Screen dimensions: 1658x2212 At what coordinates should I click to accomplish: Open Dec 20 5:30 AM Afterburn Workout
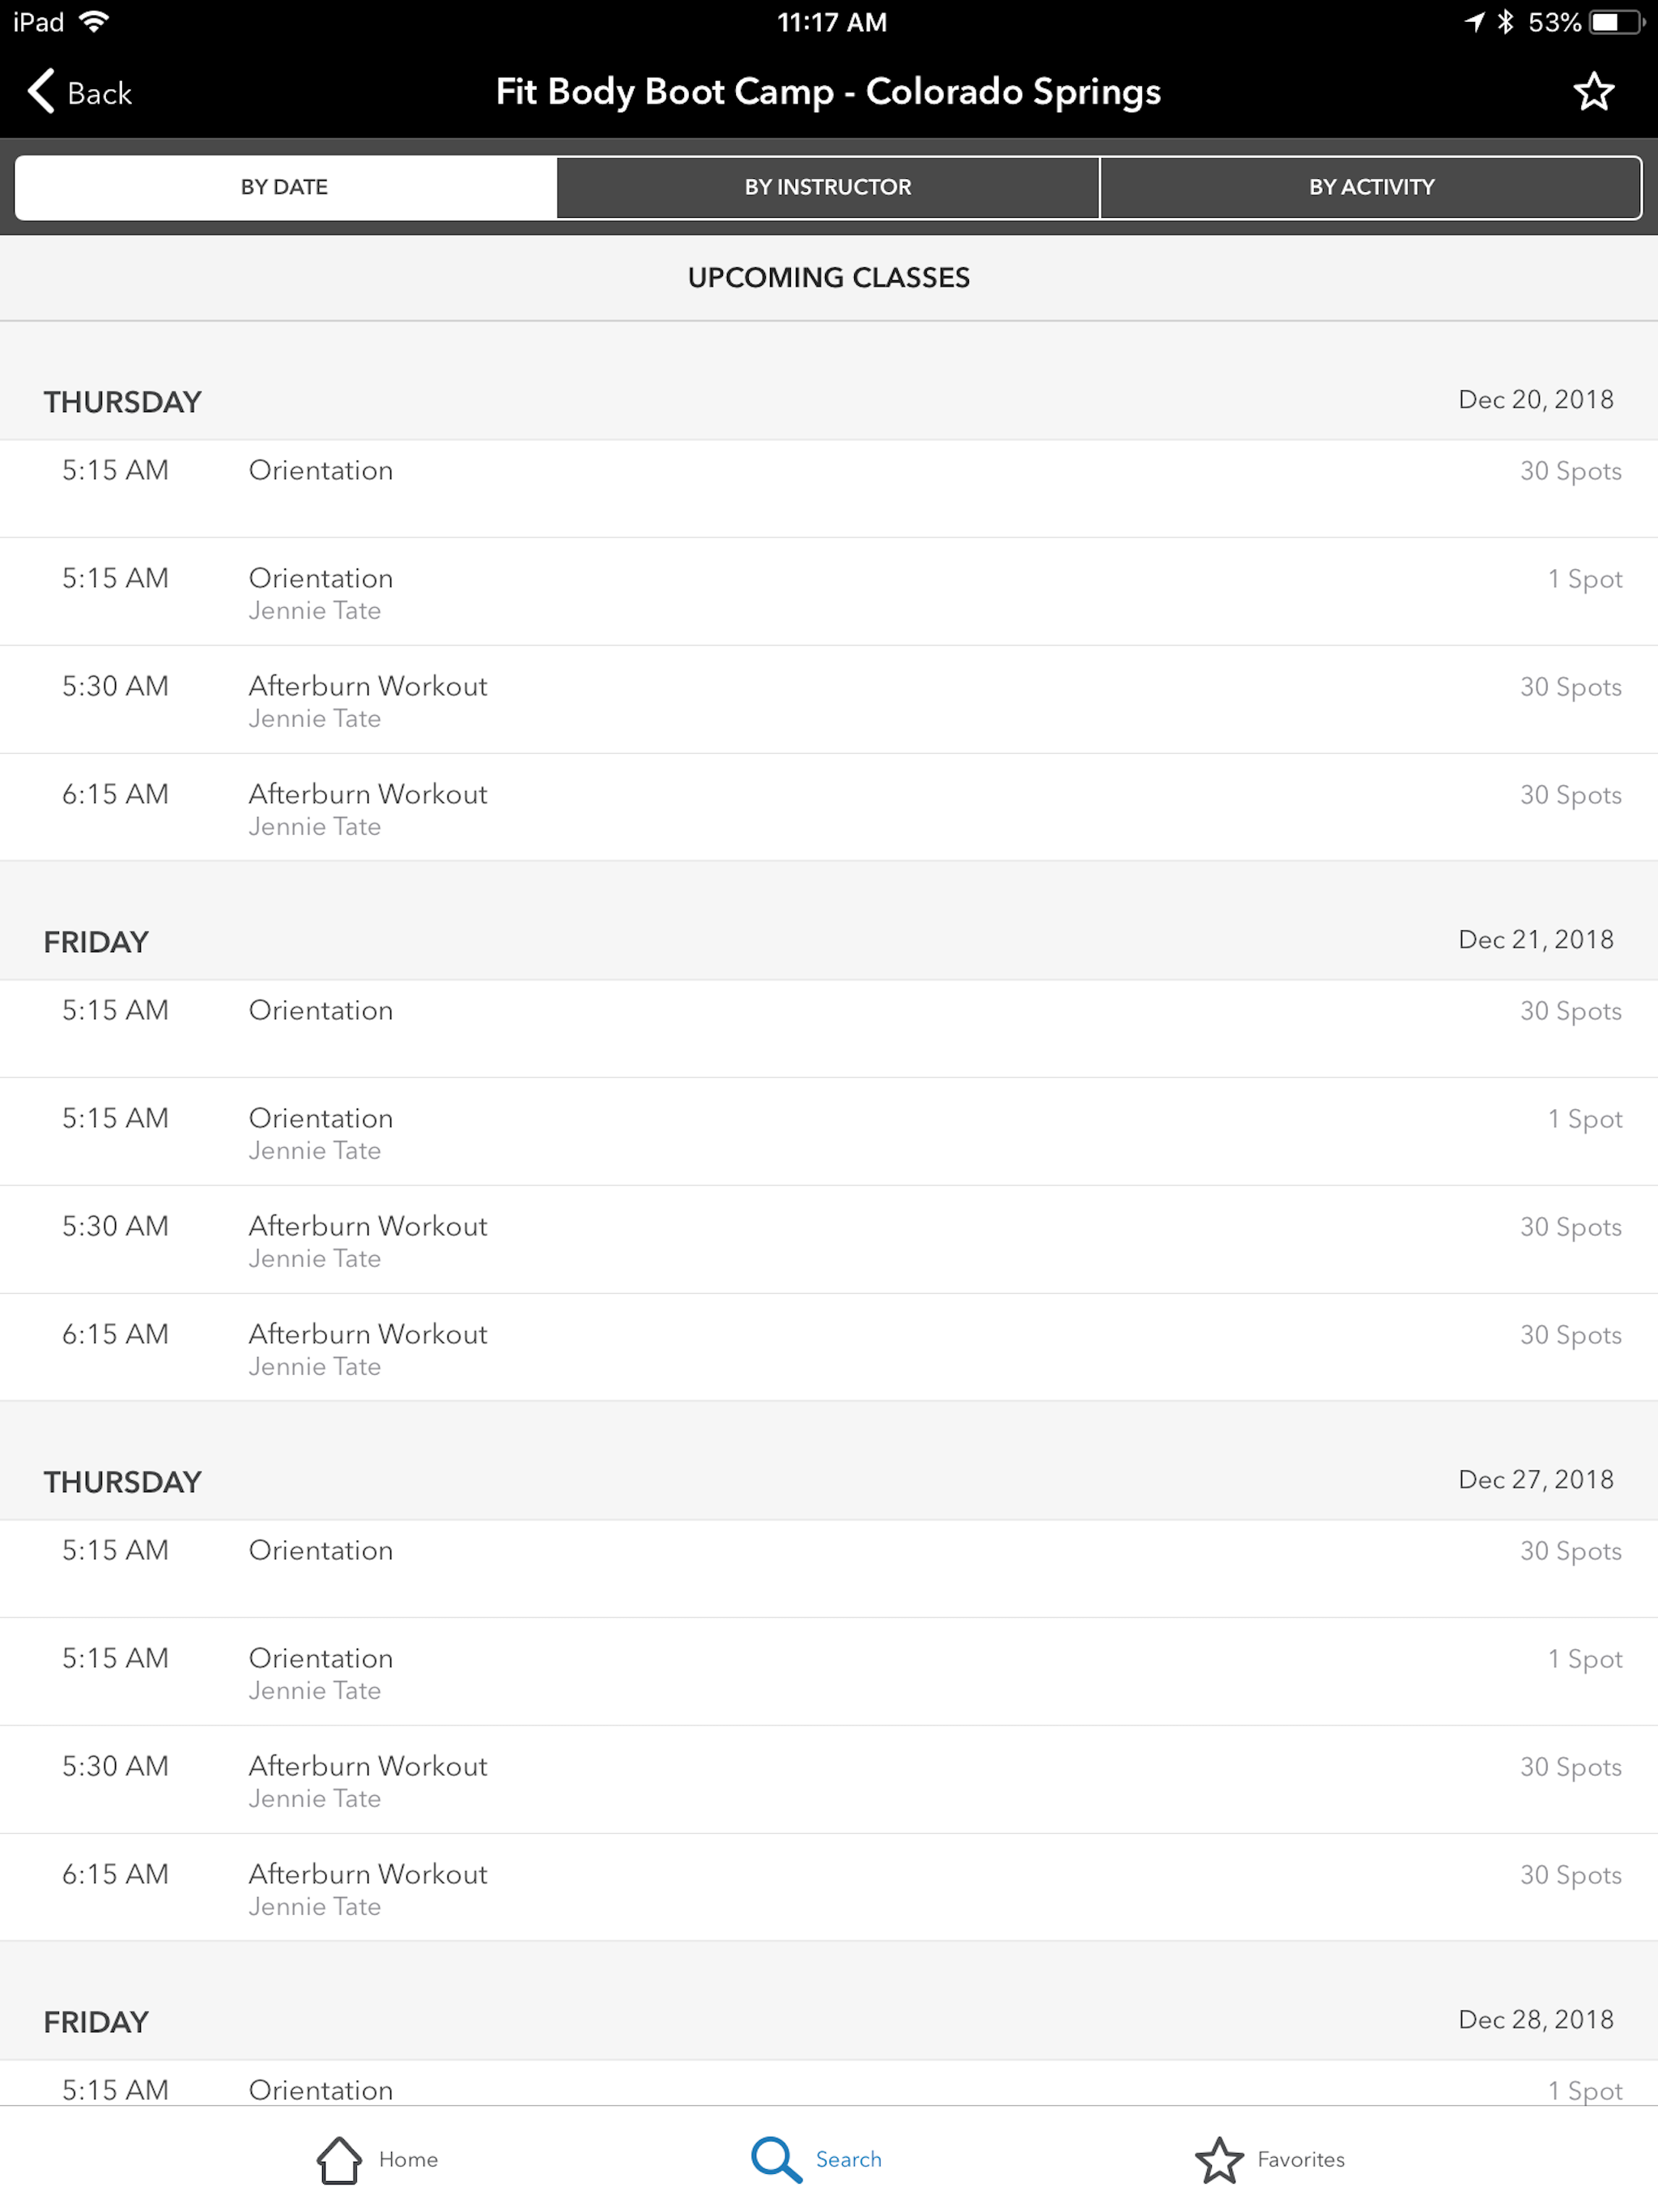tap(829, 700)
